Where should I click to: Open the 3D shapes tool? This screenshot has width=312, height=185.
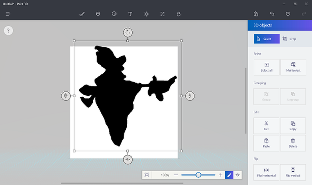click(x=98, y=14)
